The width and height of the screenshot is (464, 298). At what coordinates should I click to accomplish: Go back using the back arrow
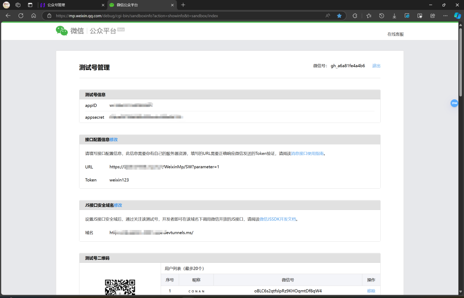pos(8,16)
